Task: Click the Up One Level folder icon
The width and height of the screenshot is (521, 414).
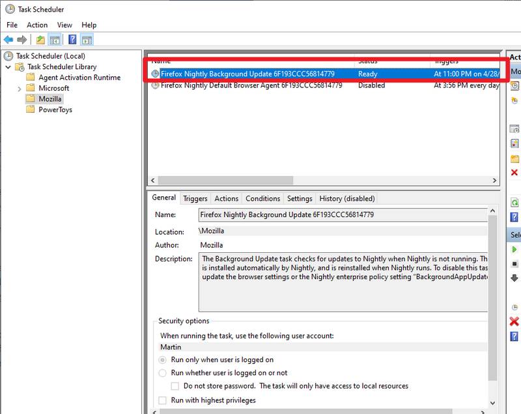Action: coord(40,40)
